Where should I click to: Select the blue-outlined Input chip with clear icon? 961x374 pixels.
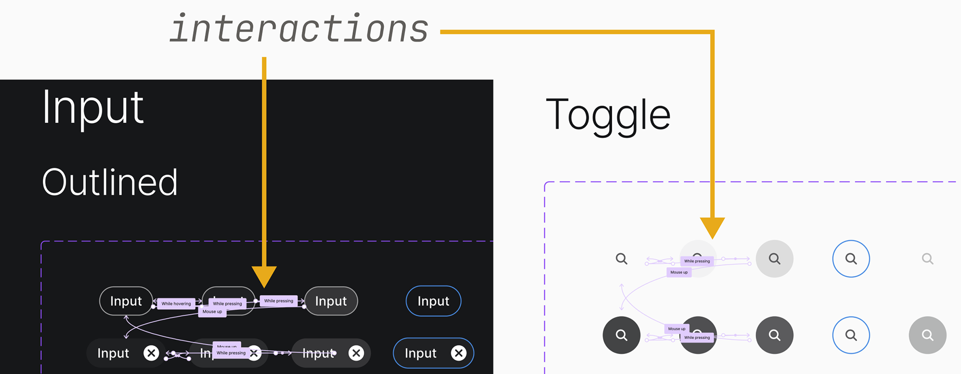[x=433, y=353]
